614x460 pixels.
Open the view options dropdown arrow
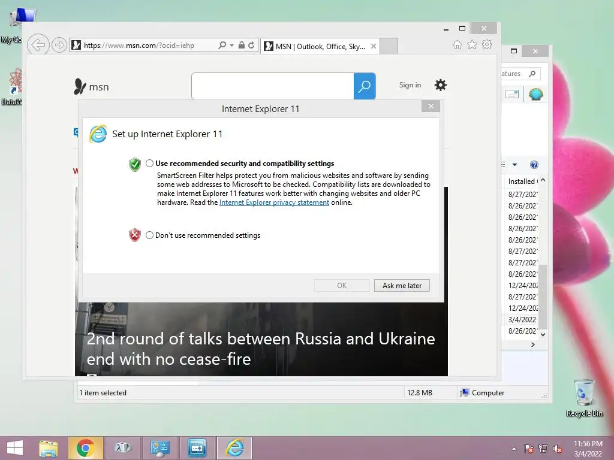pos(515,165)
